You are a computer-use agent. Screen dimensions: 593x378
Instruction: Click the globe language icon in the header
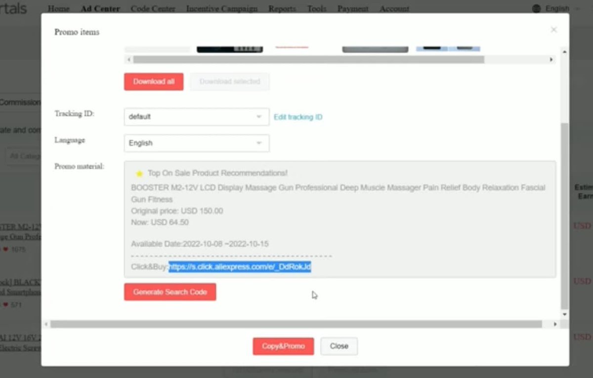pyautogui.click(x=537, y=9)
